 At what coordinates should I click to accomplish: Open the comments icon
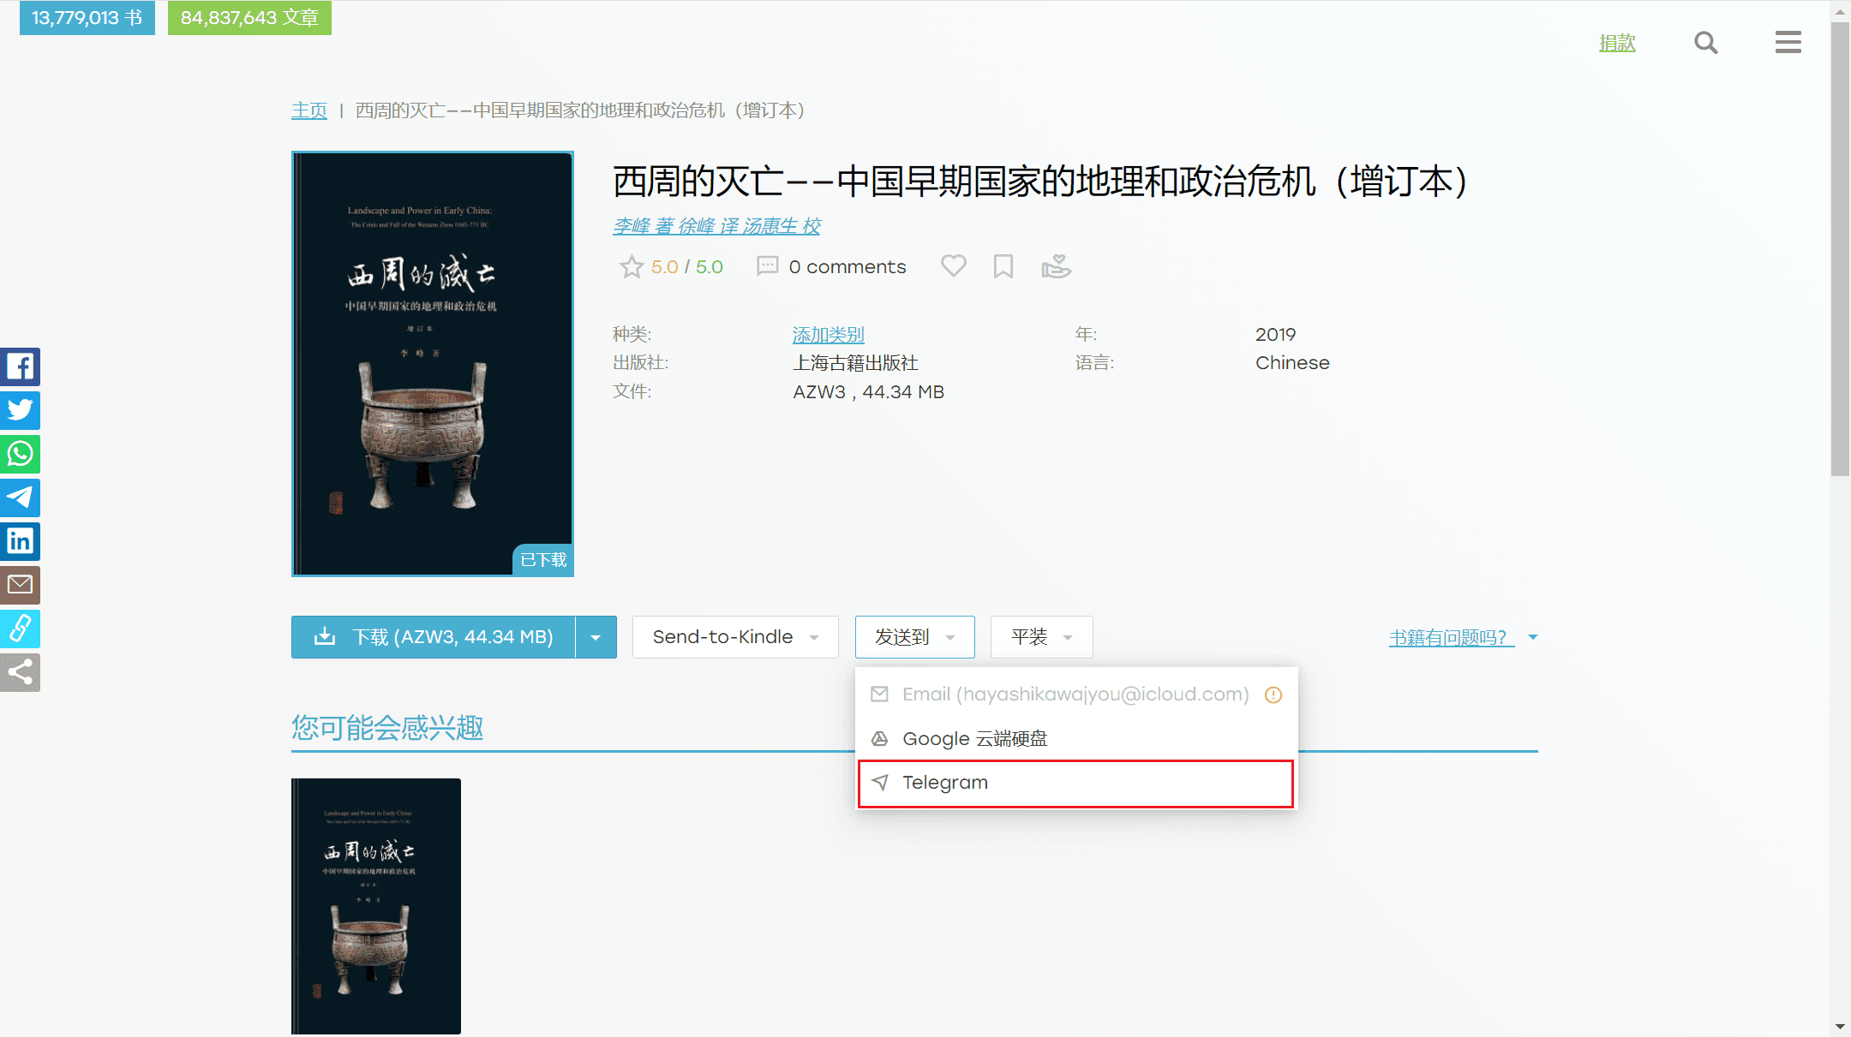pyautogui.click(x=767, y=266)
